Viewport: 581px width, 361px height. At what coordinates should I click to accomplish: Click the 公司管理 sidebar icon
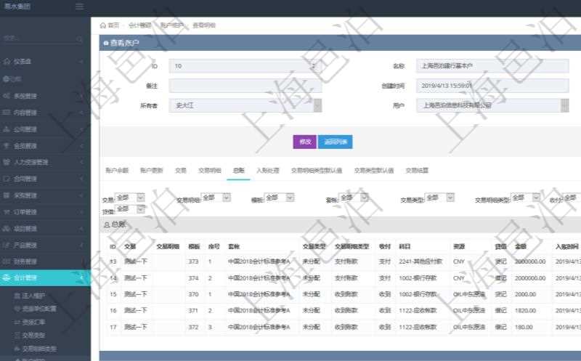pyautogui.click(x=7, y=129)
